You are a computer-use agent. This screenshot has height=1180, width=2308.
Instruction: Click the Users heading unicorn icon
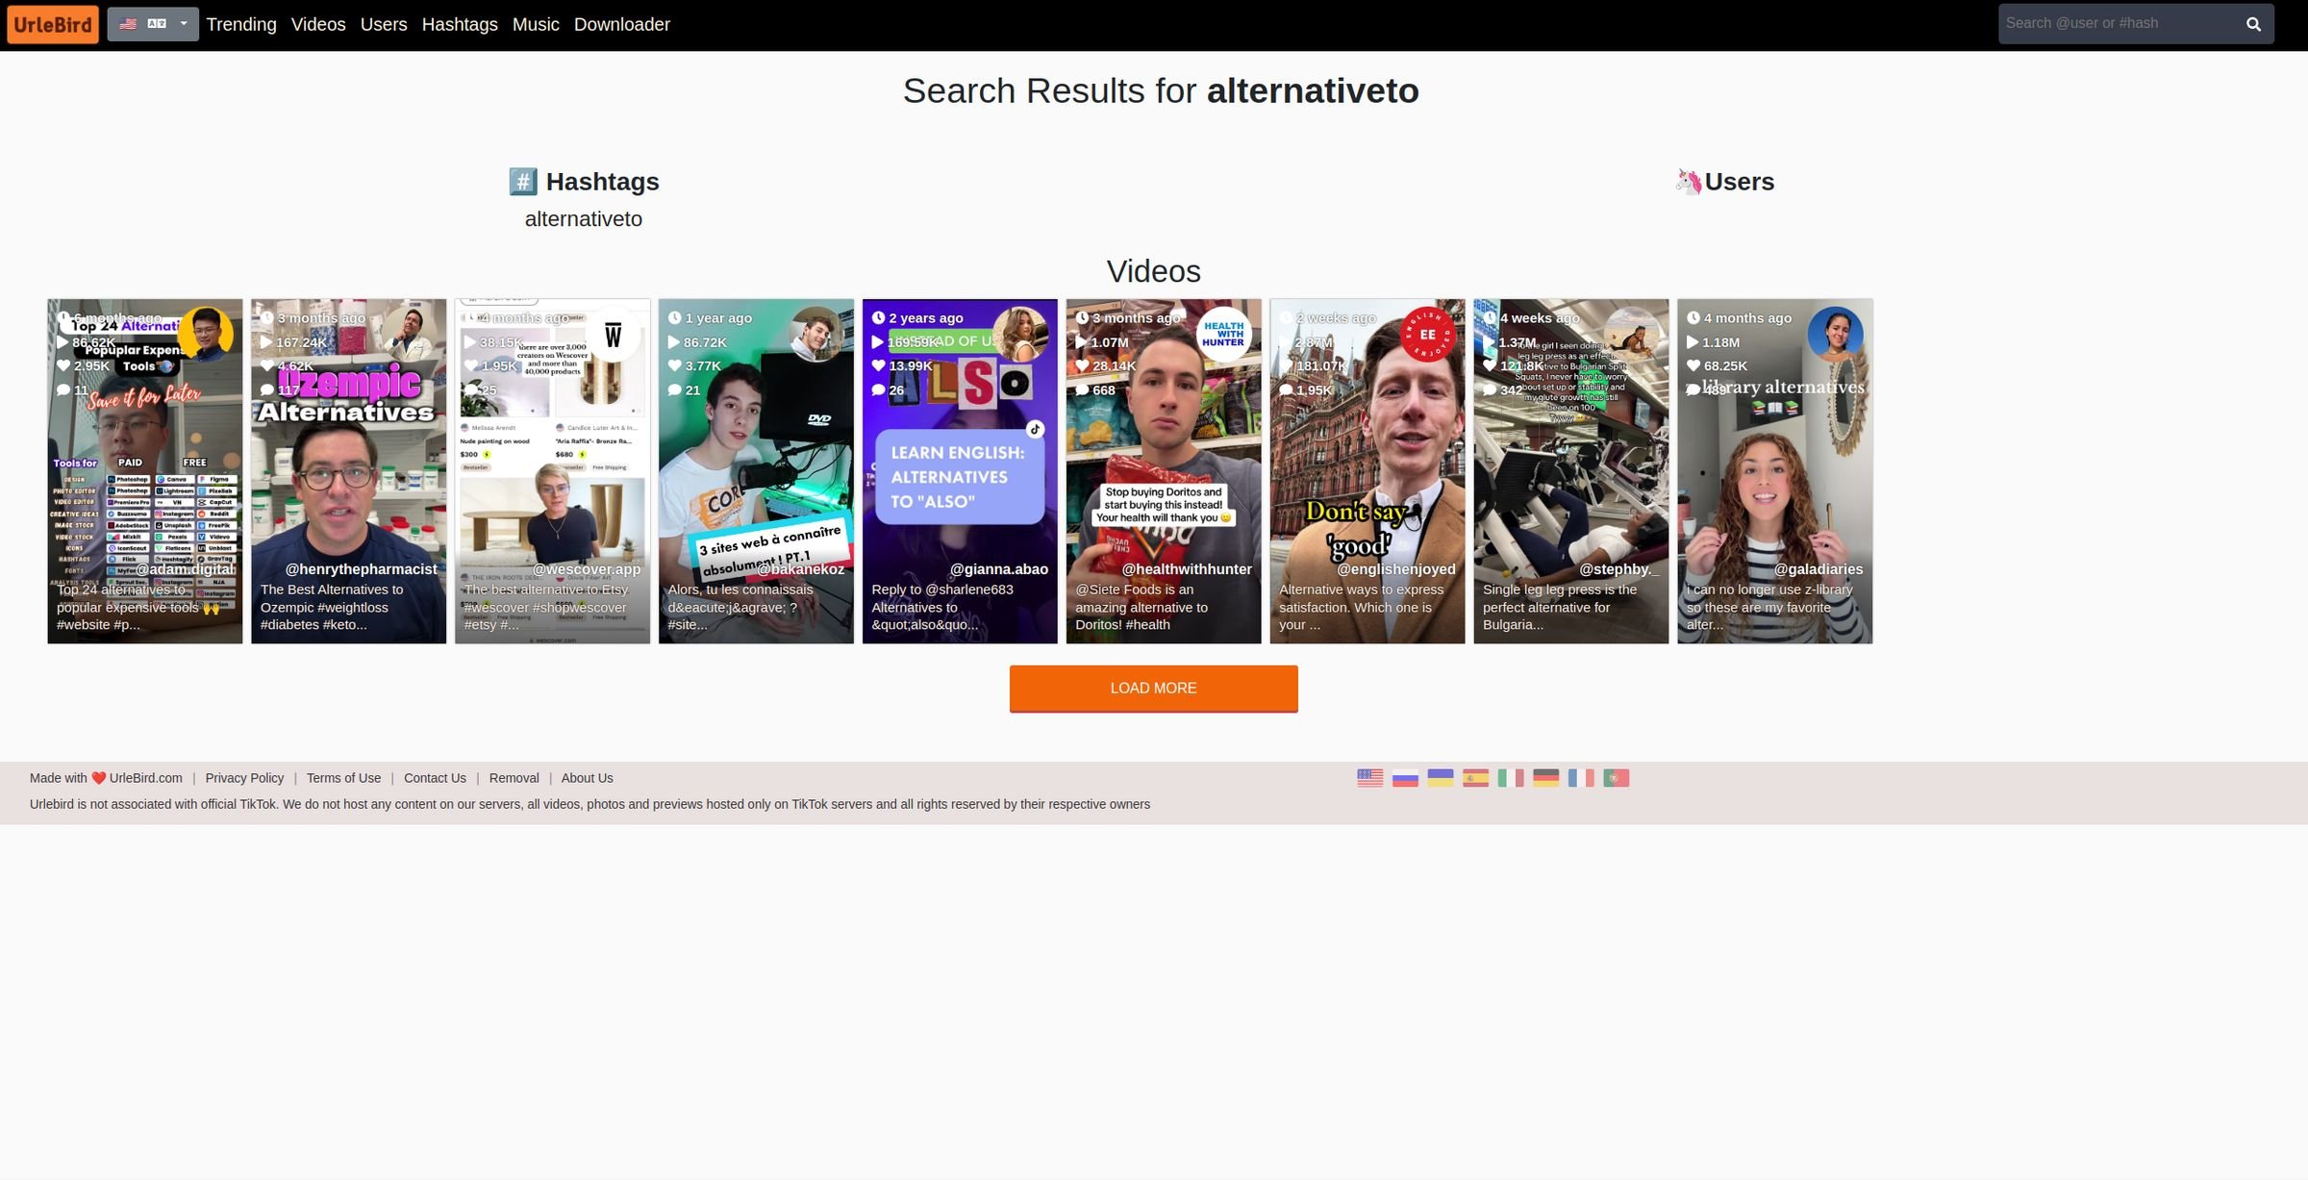[1689, 181]
